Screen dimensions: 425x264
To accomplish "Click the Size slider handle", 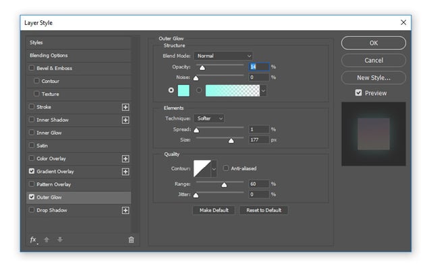I will point(231,141).
